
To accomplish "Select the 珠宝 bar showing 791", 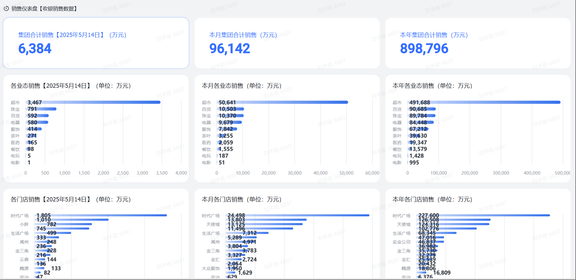I will pyautogui.click(x=41, y=109).
